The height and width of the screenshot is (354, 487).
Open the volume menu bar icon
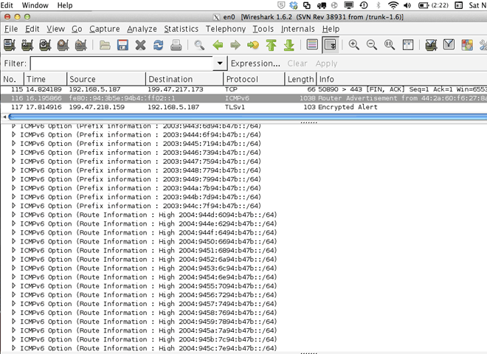[x=407, y=5]
